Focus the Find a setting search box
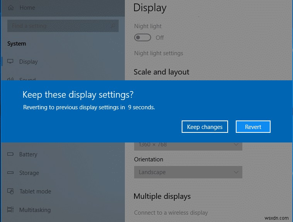293x222 pixels. tap(63, 26)
